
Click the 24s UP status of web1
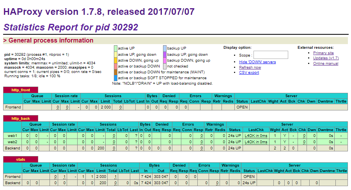(x=234, y=135)
